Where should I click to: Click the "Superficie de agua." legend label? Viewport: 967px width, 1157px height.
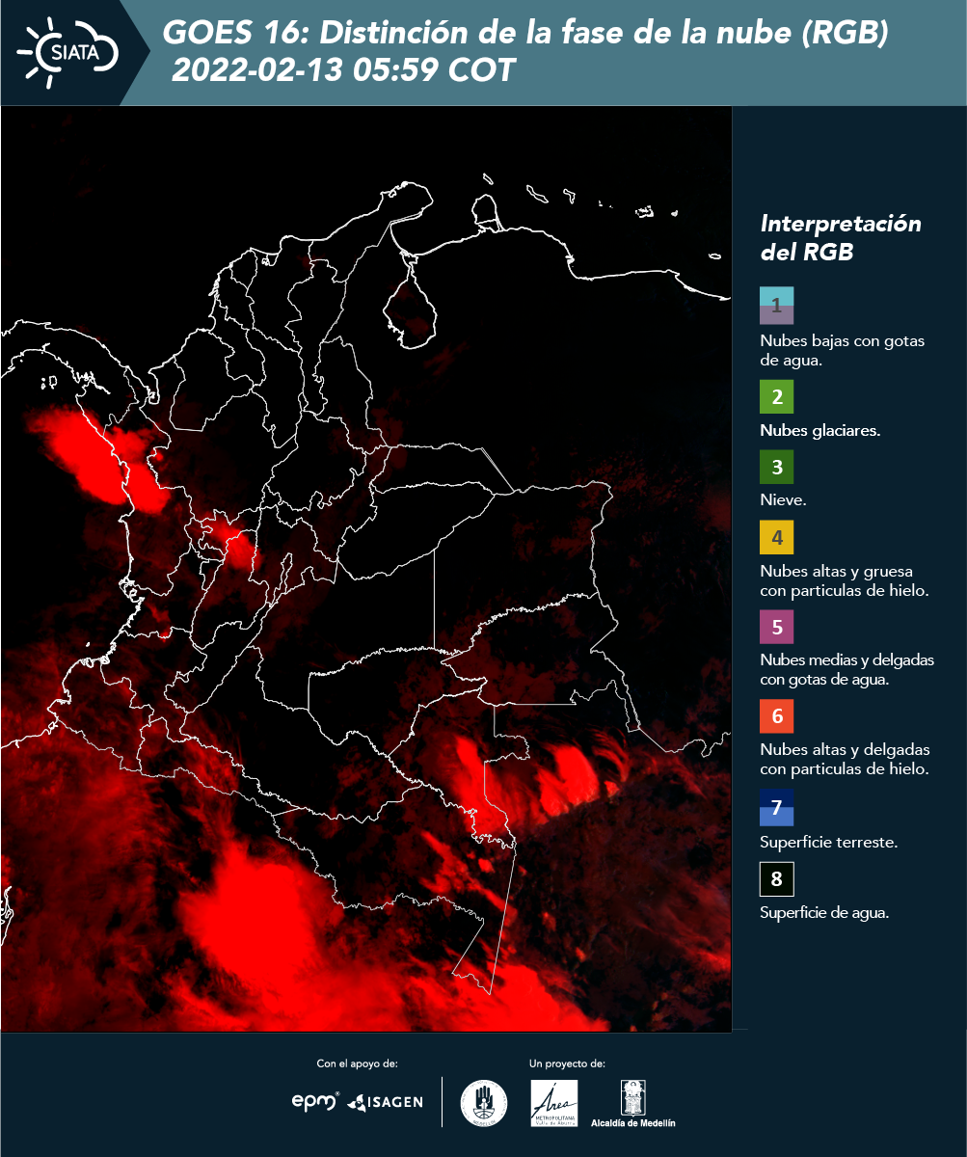[x=824, y=912]
